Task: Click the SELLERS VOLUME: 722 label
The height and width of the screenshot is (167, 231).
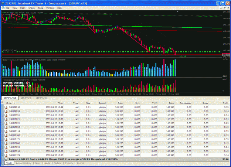Action: [17, 86]
